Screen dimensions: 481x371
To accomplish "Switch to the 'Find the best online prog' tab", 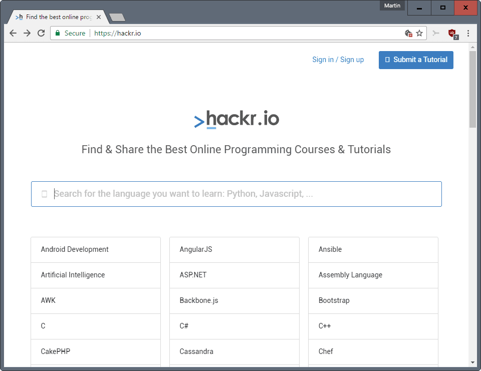I will point(55,16).
